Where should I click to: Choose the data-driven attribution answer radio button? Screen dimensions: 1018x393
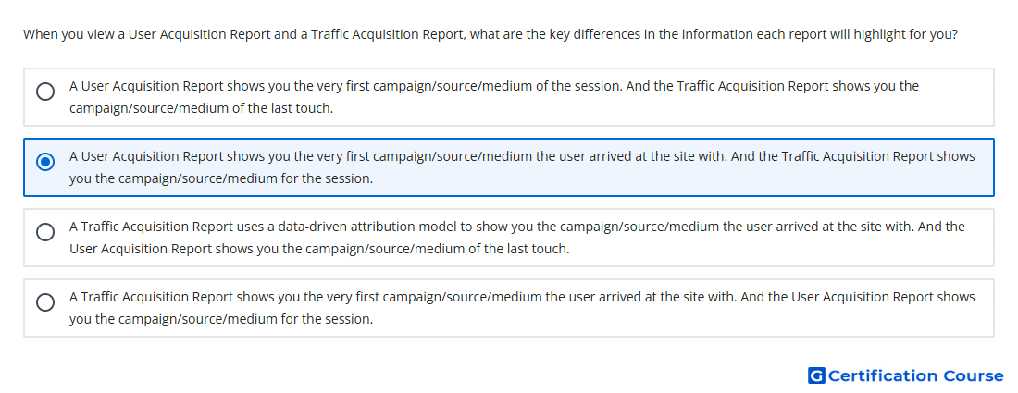click(x=45, y=231)
